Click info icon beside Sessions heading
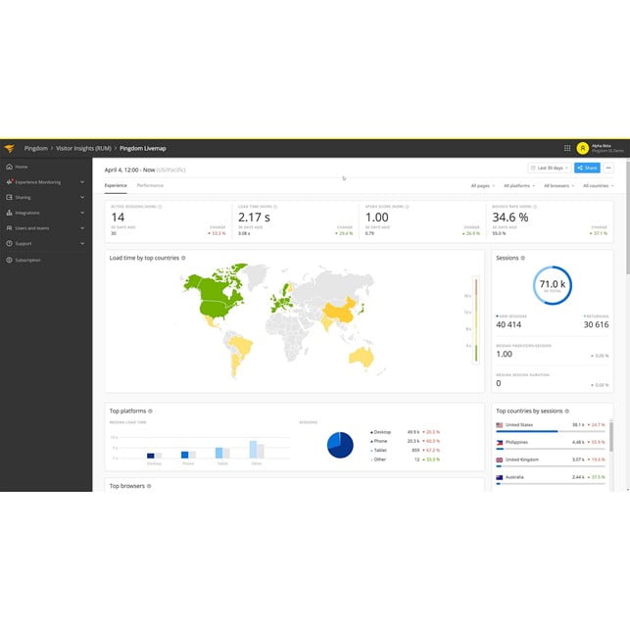 (523, 258)
